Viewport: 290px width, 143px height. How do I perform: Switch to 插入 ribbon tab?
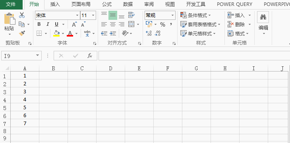point(55,4)
